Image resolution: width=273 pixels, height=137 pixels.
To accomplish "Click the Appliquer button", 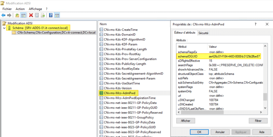I will point(241,132).
